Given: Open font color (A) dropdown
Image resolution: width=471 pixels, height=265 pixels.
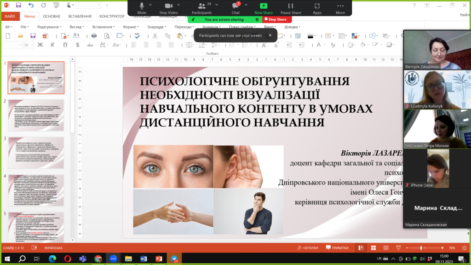Looking at the screenshot, I should pos(320,45).
